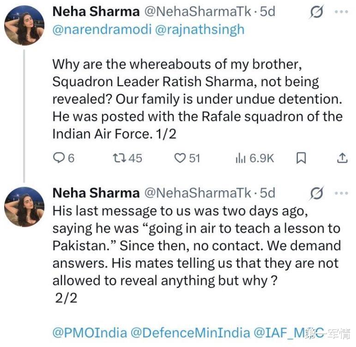Viewport: 356px width, 347px height.
Task: Like the first tweet with 51 likes
Action: (180, 159)
